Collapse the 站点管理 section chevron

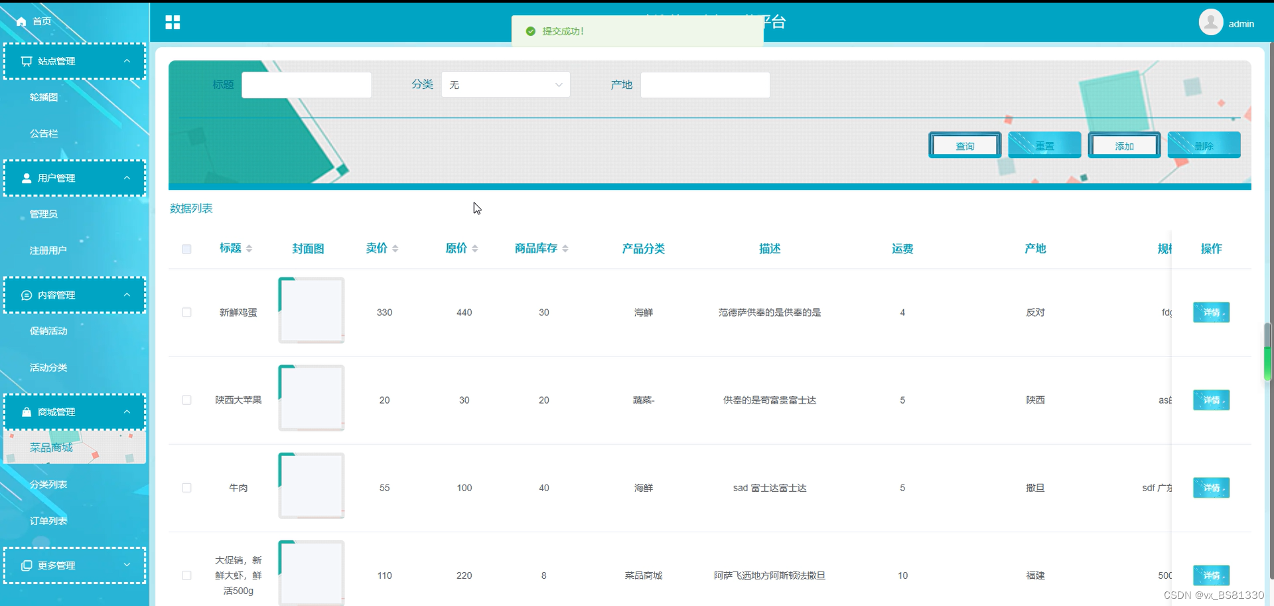pyautogui.click(x=127, y=61)
